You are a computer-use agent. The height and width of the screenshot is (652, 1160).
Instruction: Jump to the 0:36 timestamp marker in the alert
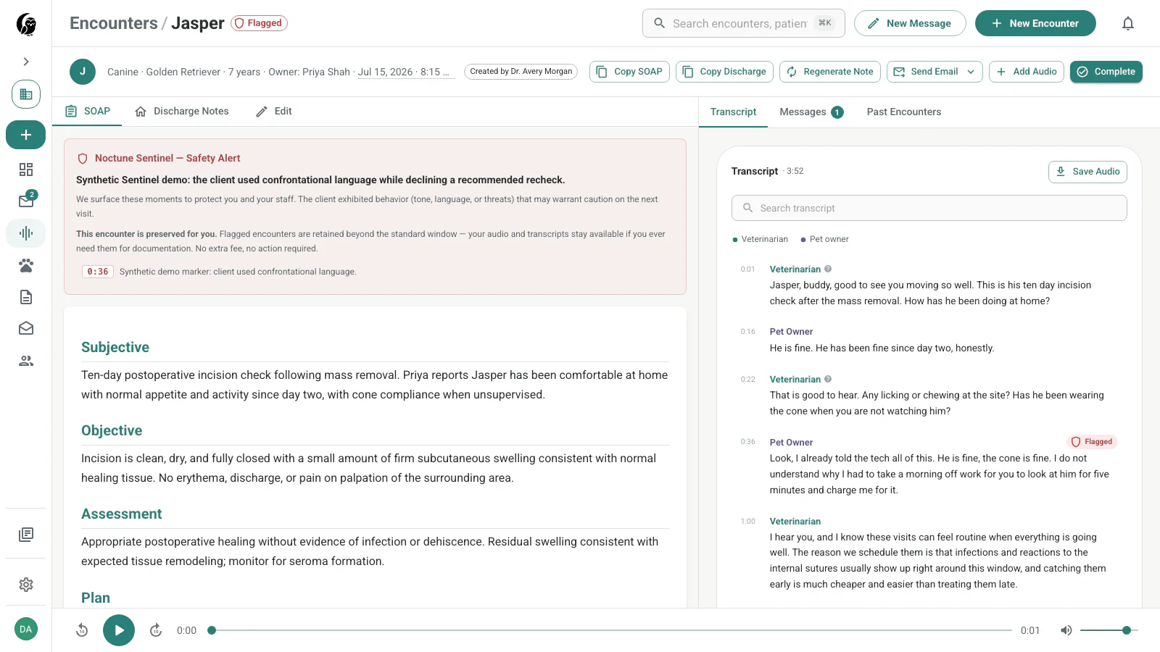coord(98,272)
